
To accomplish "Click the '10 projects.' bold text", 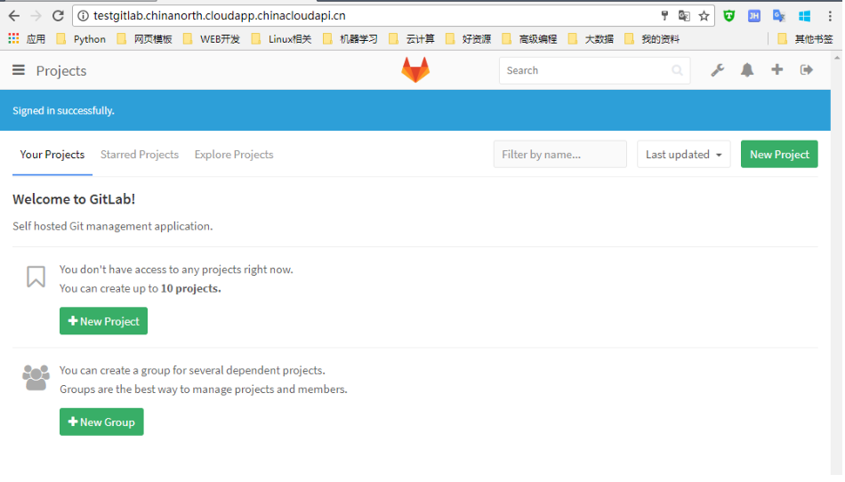I will (x=190, y=289).
